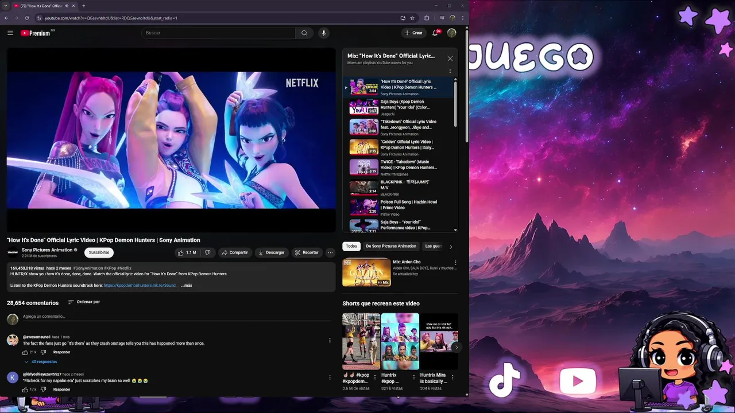Dislike the video with the thumbs-down button
The width and height of the screenshot is (735, 413).
coord(208,252)
